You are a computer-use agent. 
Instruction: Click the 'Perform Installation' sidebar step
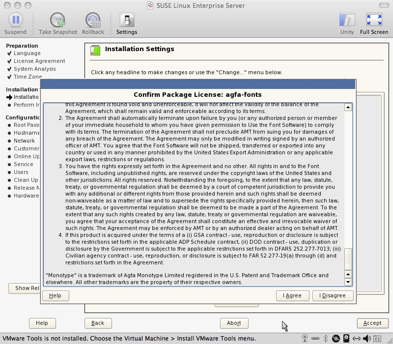point(27,105)
